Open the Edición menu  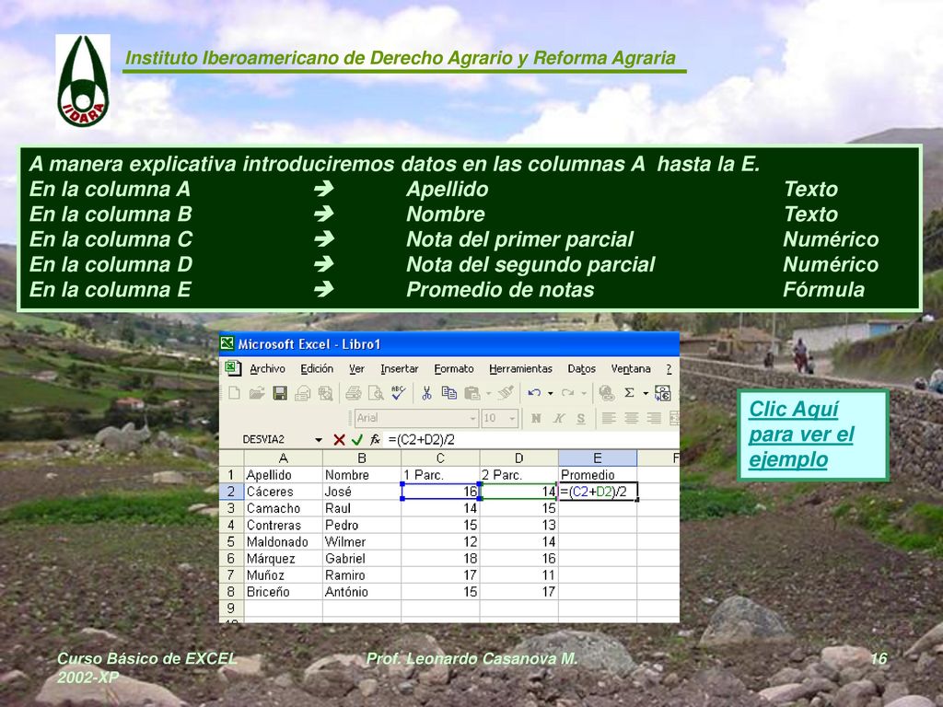[x=317, y=368]
